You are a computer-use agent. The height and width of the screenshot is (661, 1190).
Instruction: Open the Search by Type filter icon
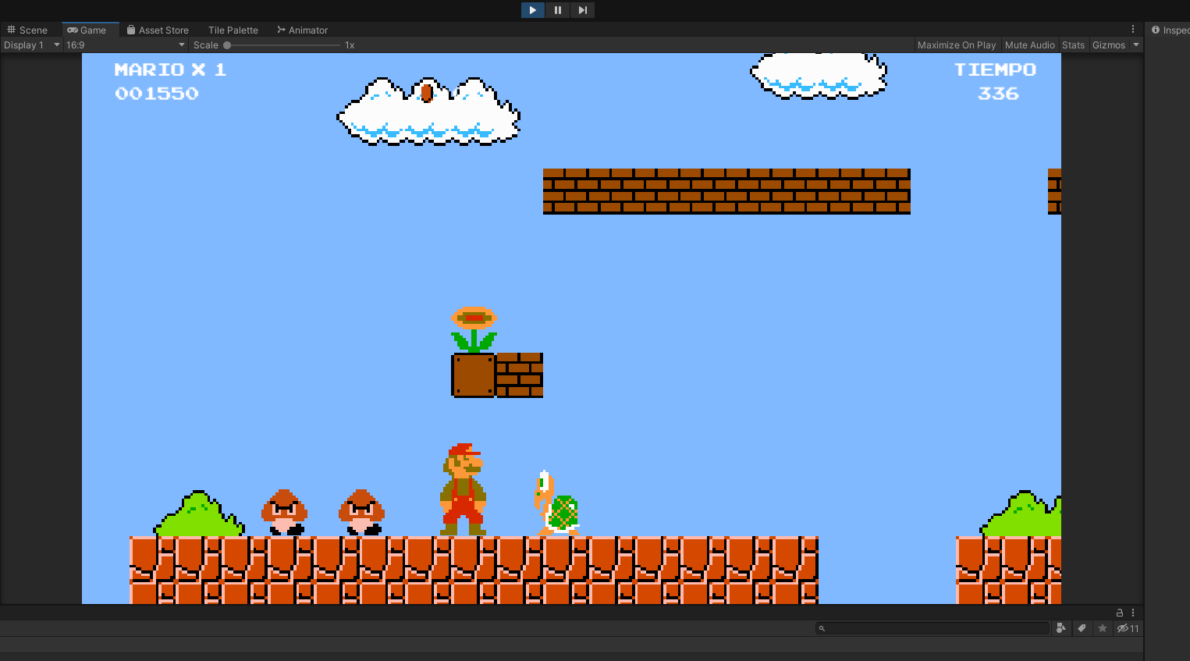click(x=1060, y=628)
